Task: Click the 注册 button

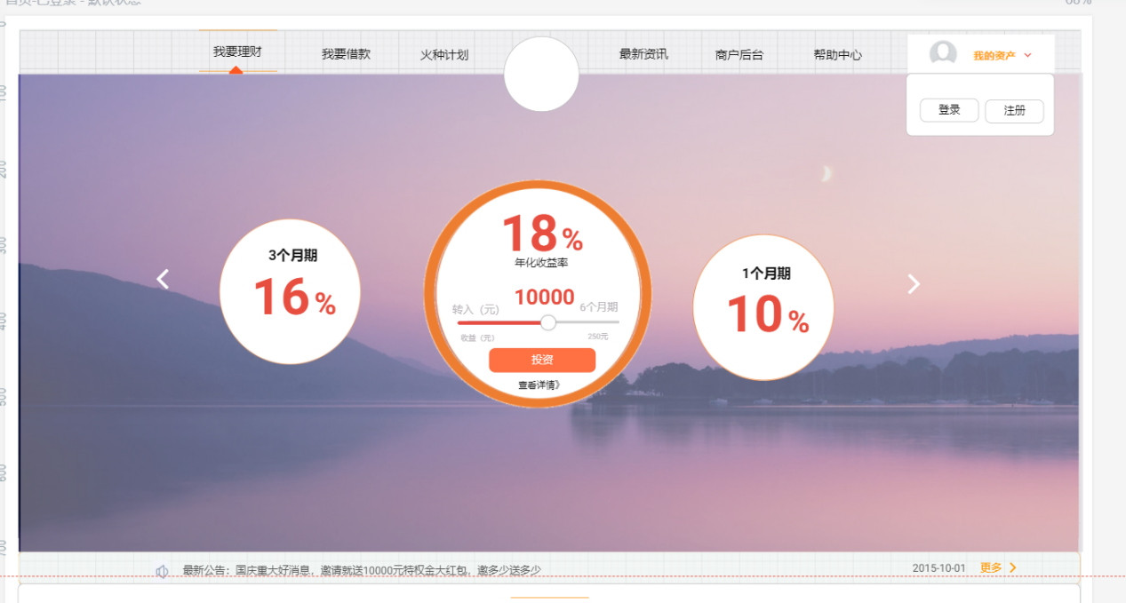Action: (x=1014, y=111)
